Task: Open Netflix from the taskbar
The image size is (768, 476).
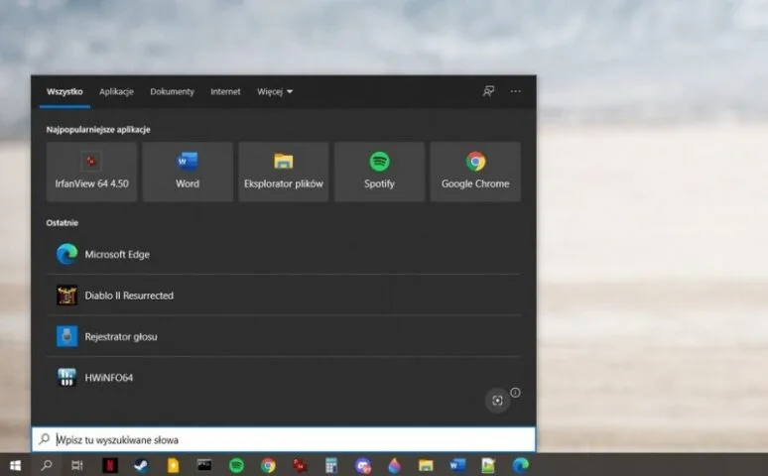Action: click(110, 465)
